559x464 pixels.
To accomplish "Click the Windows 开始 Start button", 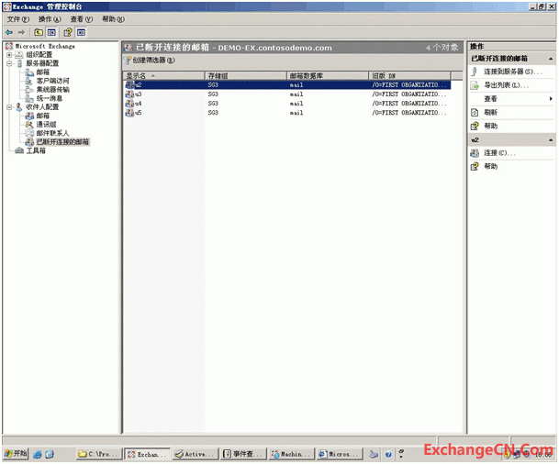I will 16,454.
